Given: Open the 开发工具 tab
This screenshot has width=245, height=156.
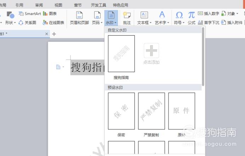Looking at the screenshot, I should [x=98, y=5].
